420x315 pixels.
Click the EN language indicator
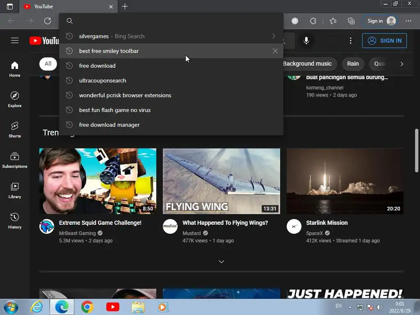click(338, 306)
